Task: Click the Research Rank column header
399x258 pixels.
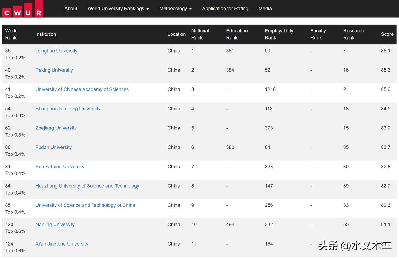Action: click(353, 34)
